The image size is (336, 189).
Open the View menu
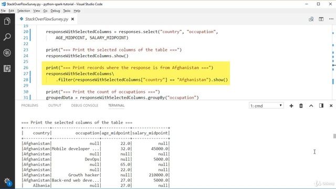point(36,10)
